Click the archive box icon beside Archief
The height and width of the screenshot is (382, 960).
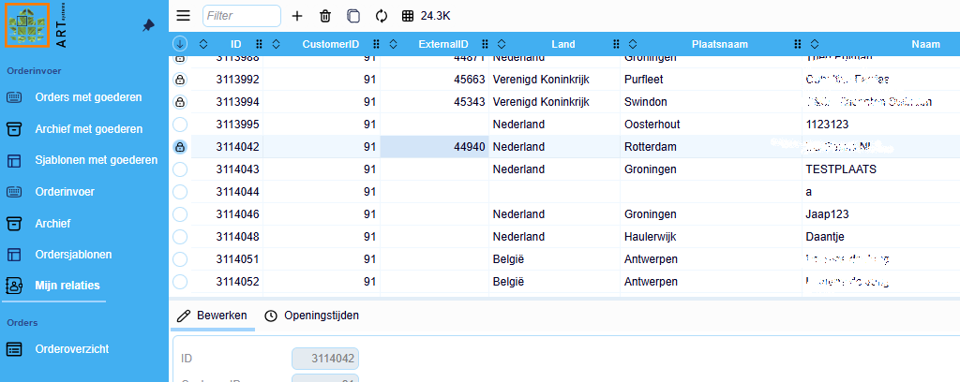tap(14, 224)
